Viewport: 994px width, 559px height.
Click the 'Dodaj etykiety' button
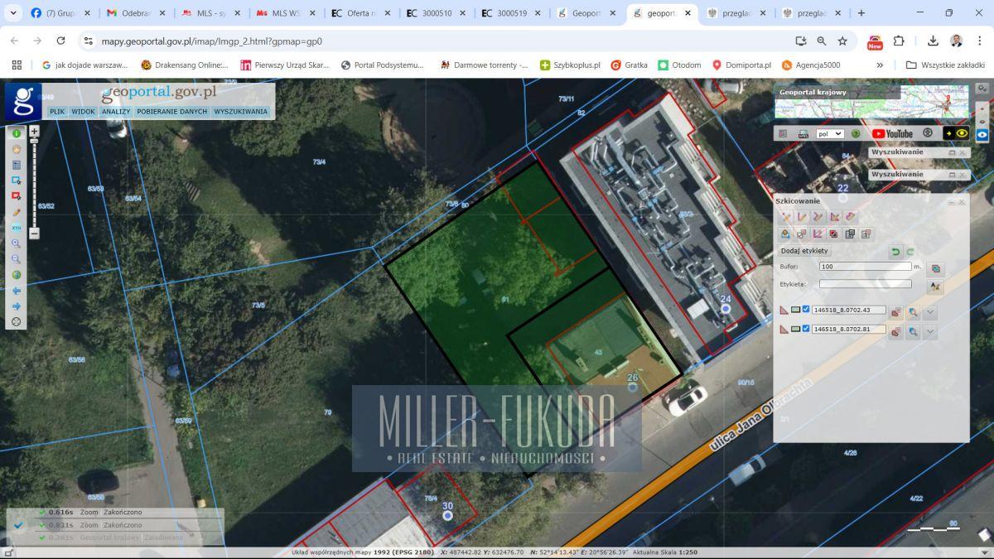804,251
